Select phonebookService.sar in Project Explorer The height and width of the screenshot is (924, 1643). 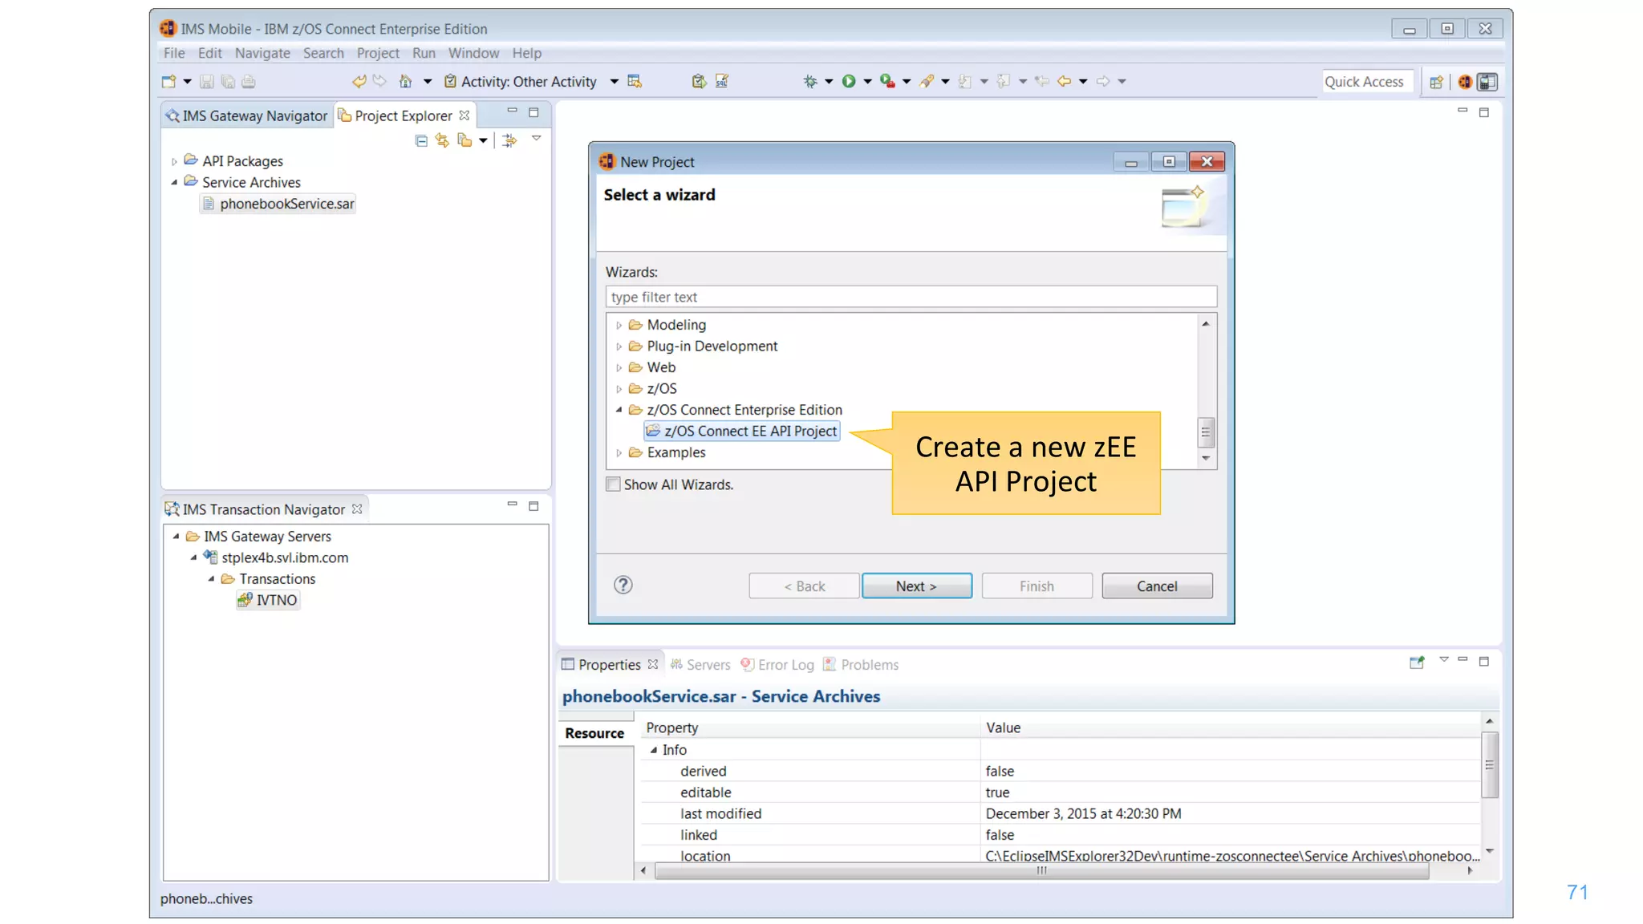[x=278, y=204]
